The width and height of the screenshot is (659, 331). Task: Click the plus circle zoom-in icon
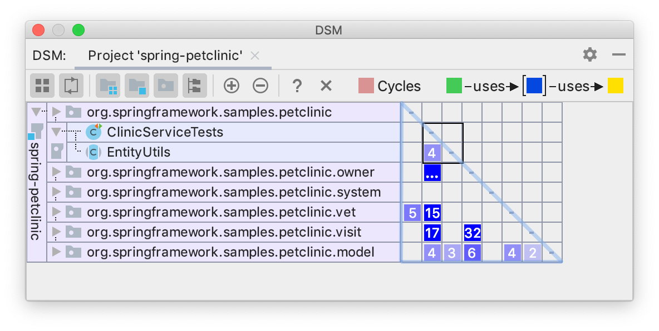coord(231,86)
